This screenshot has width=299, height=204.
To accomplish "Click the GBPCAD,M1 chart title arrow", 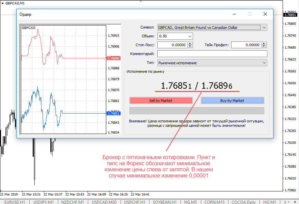I will pos(2,3).
